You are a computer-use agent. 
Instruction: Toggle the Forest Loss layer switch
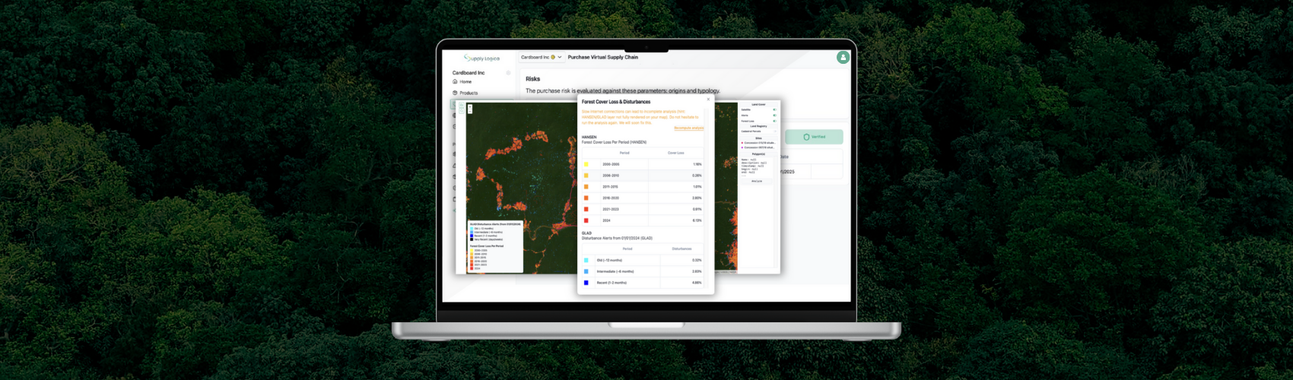774,121
